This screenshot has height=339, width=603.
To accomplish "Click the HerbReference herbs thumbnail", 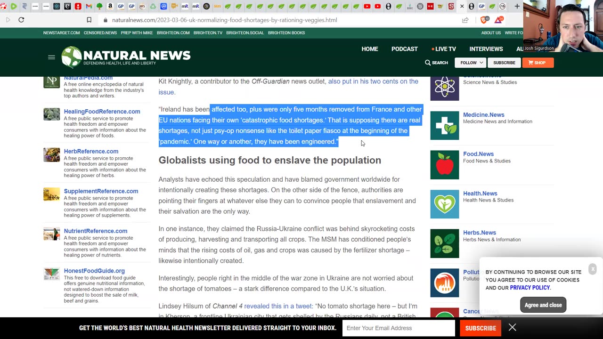I will tap(52, 154).
